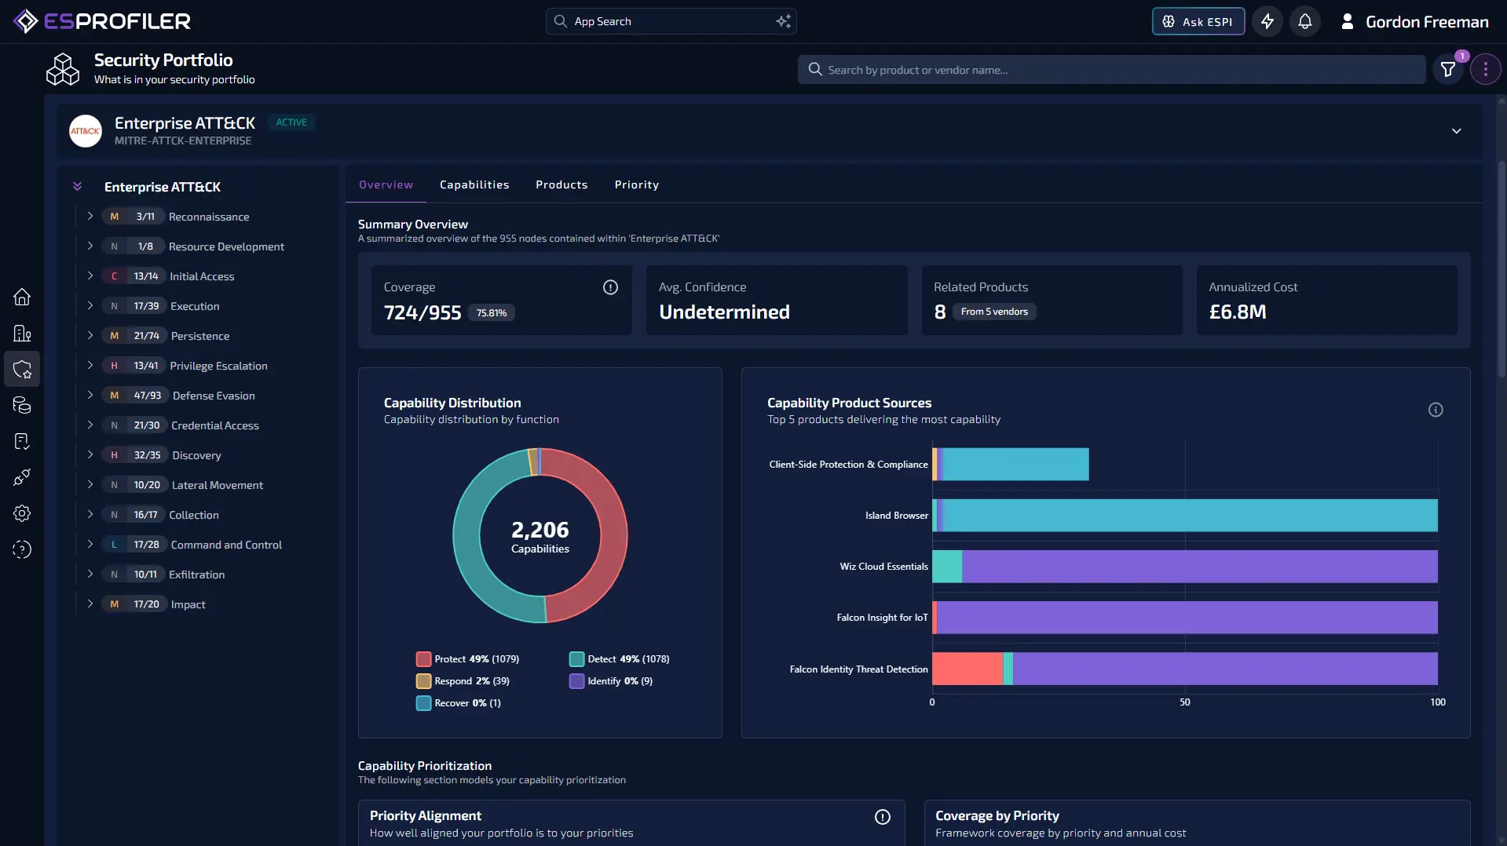Open the notifications bell
This screenshot has height=846, width=1507.
click(1305, 21)
